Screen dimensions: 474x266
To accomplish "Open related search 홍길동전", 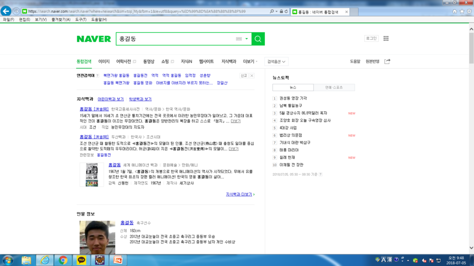I will pyautogui.click(x=140, y=75).
